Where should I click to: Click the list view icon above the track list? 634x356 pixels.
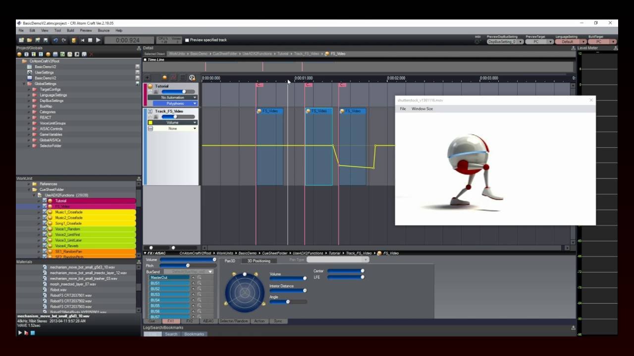coord(183,78)
